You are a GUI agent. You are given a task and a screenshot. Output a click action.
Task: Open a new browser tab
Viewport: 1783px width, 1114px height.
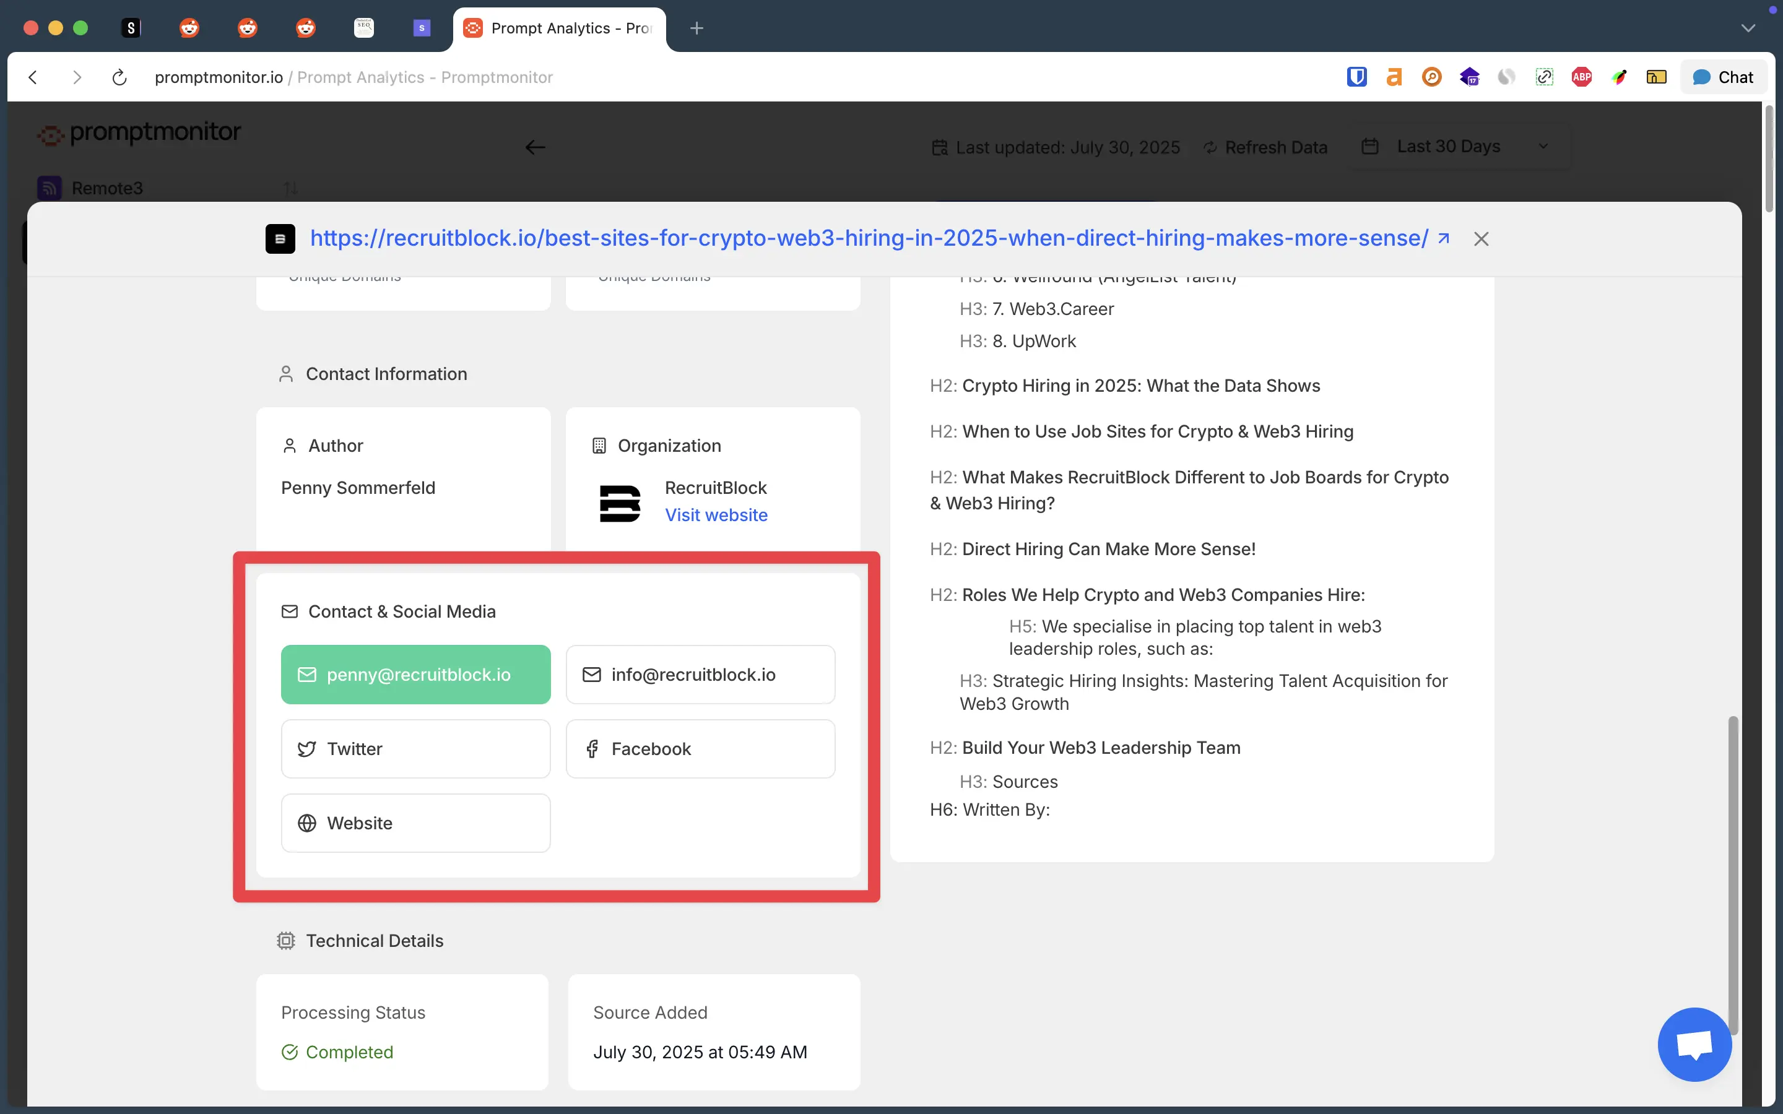click(x=696, y=28)
